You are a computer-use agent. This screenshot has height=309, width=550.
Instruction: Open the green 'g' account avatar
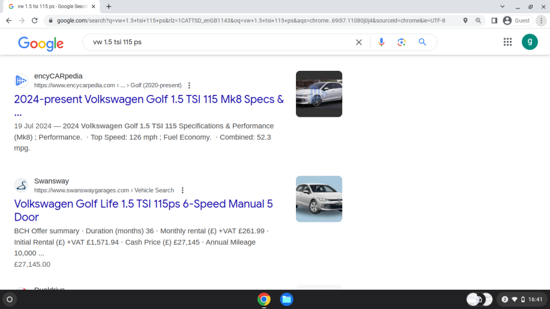tap(530, 42)
